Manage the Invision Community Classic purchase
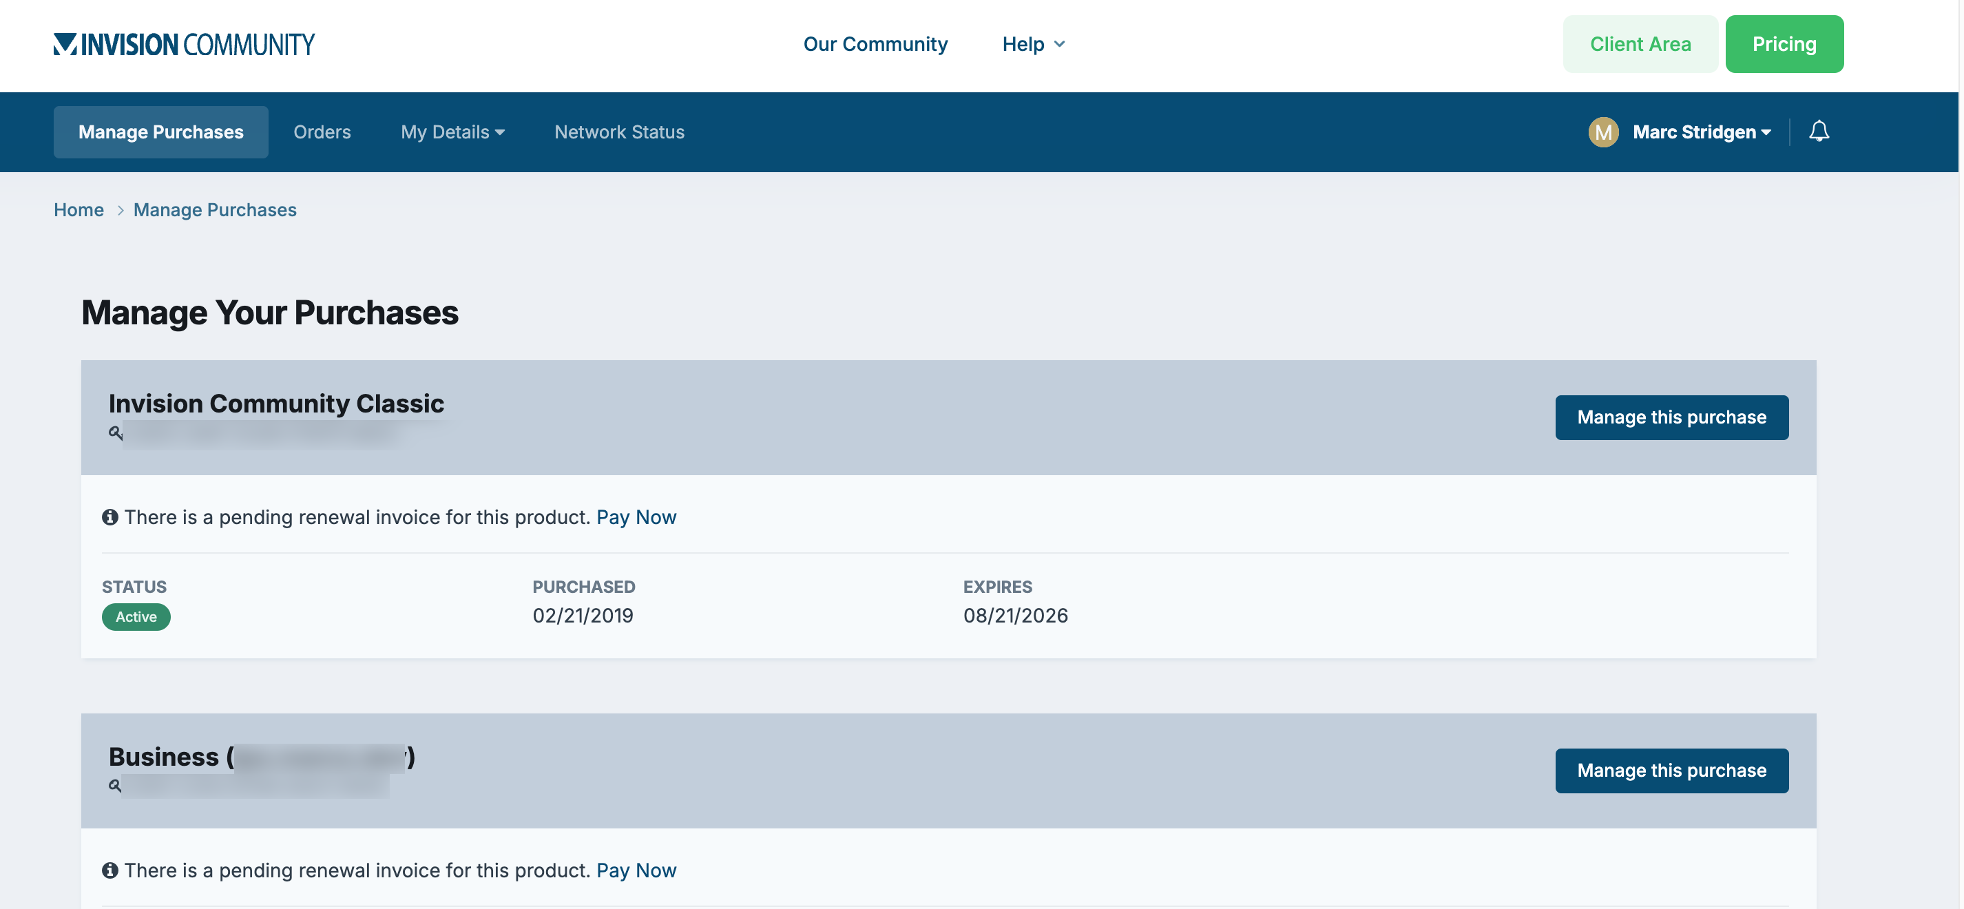1964x909 pixels. pos(1671,417)
